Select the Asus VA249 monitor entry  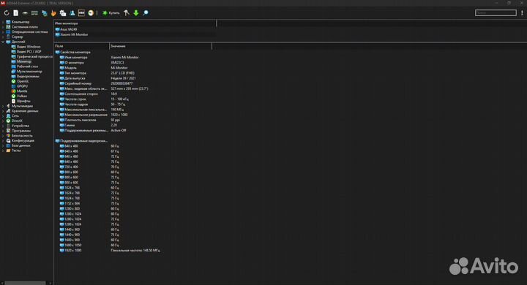coord(68,29)
